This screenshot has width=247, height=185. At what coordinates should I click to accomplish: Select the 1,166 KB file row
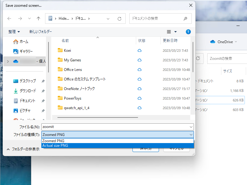click(x=220, y=91)
